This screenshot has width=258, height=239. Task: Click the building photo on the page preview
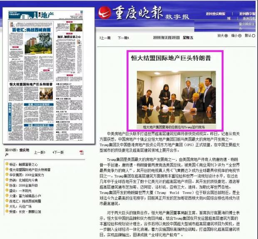[39, 43]
